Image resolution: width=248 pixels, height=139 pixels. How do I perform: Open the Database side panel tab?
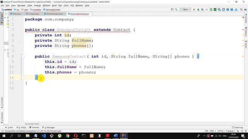246,32
